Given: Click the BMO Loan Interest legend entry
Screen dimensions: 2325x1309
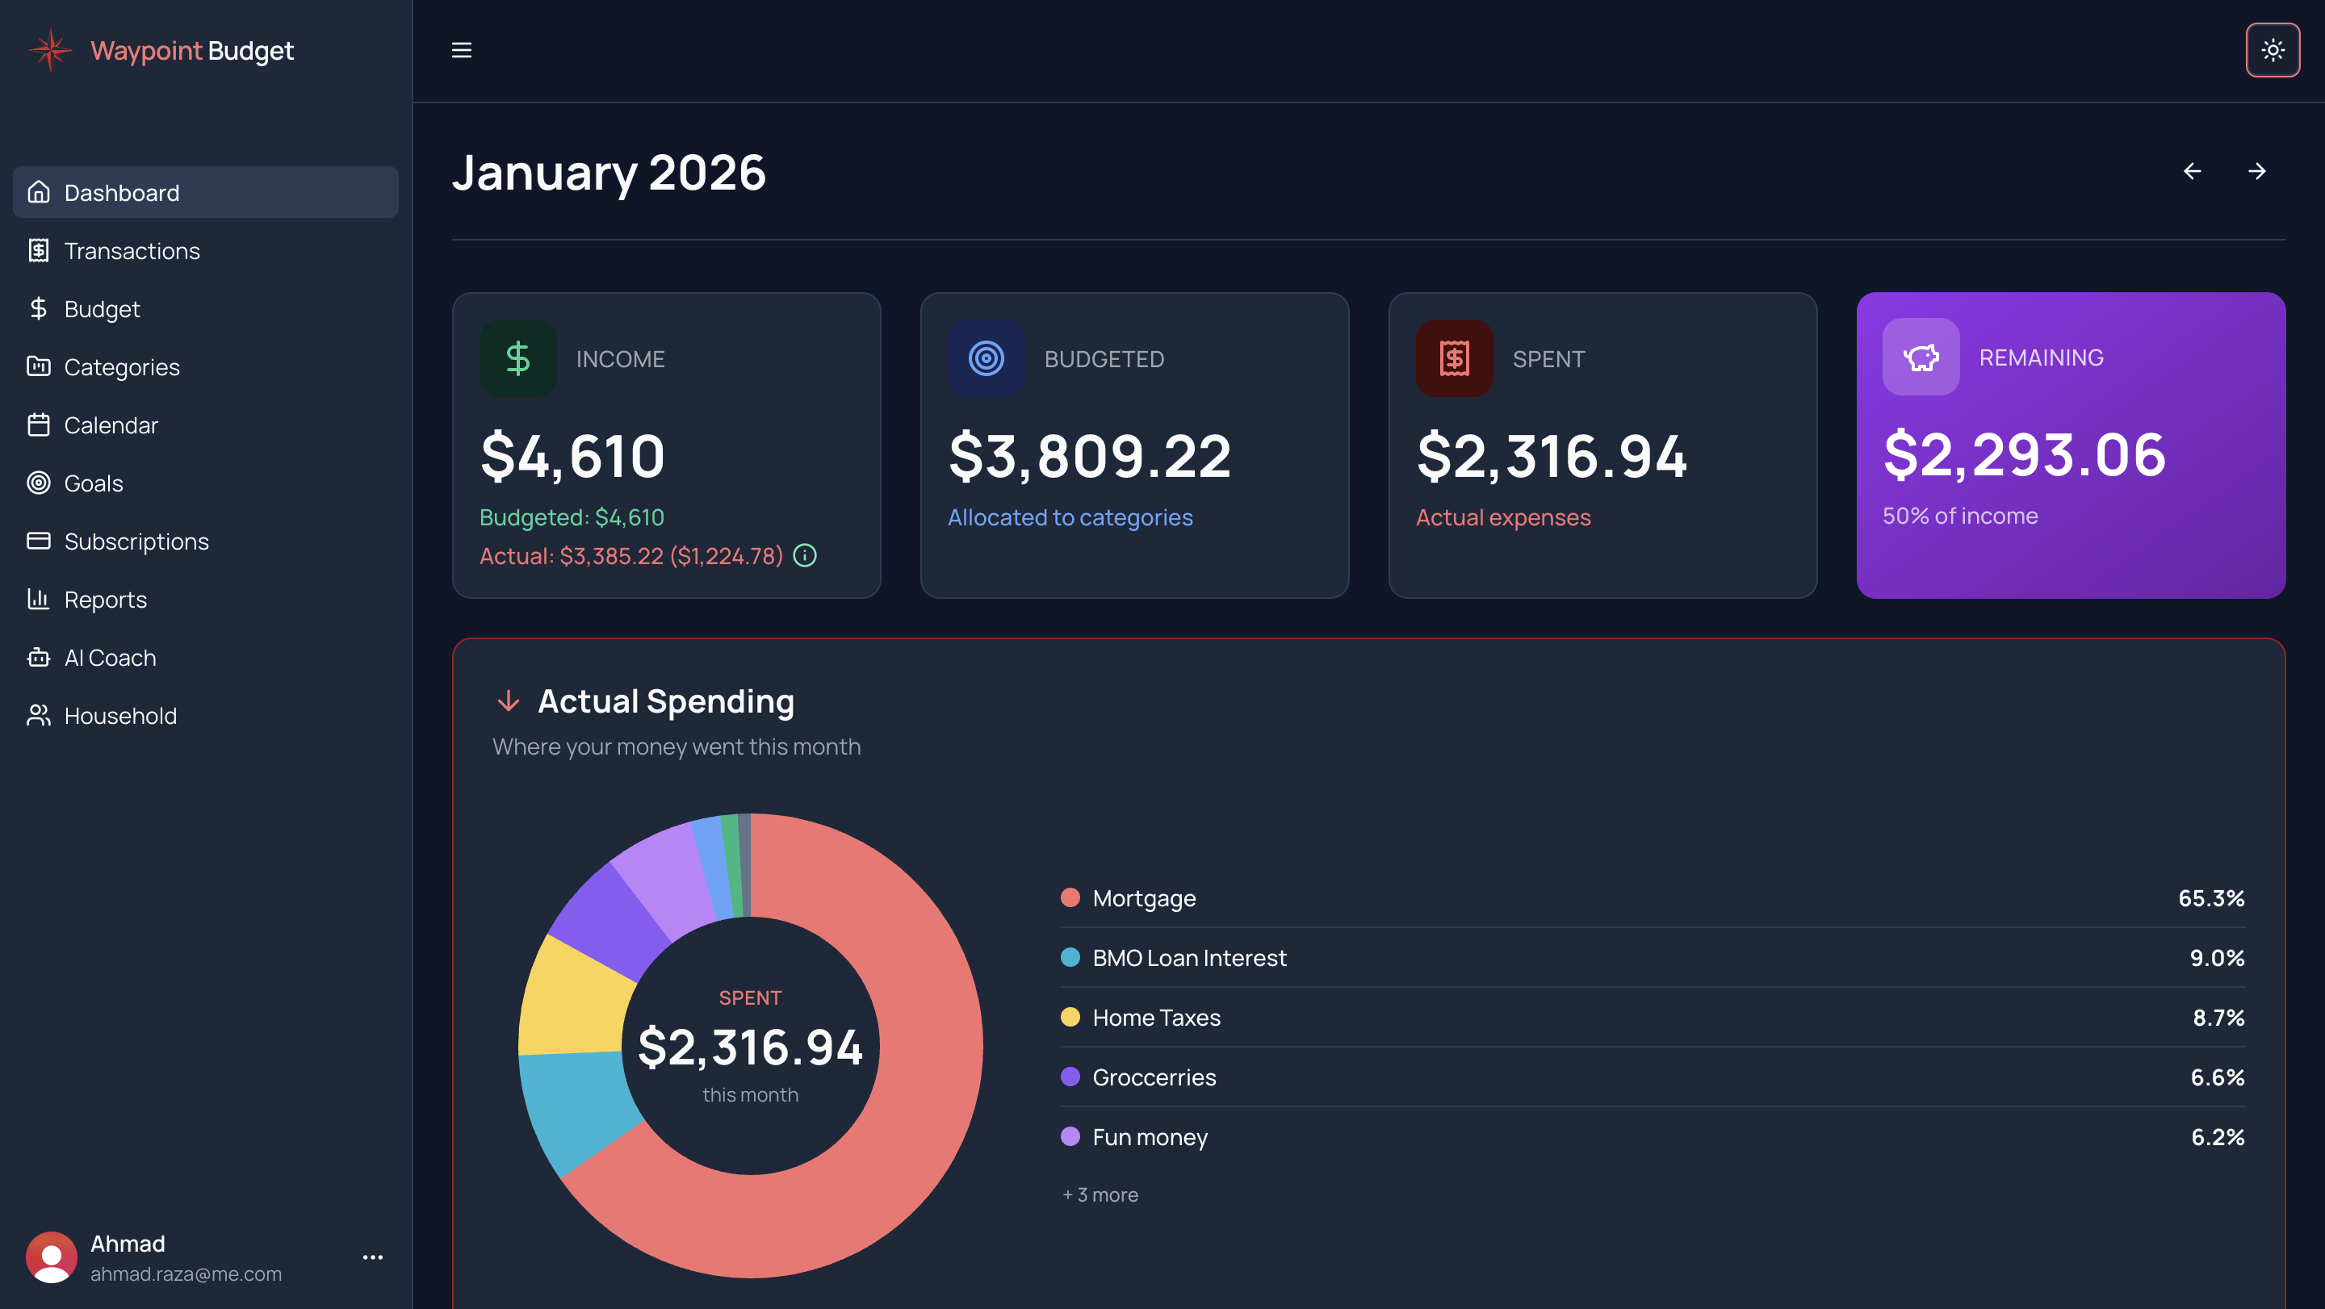Looking at the screenshot, I should pos(1190,957).
